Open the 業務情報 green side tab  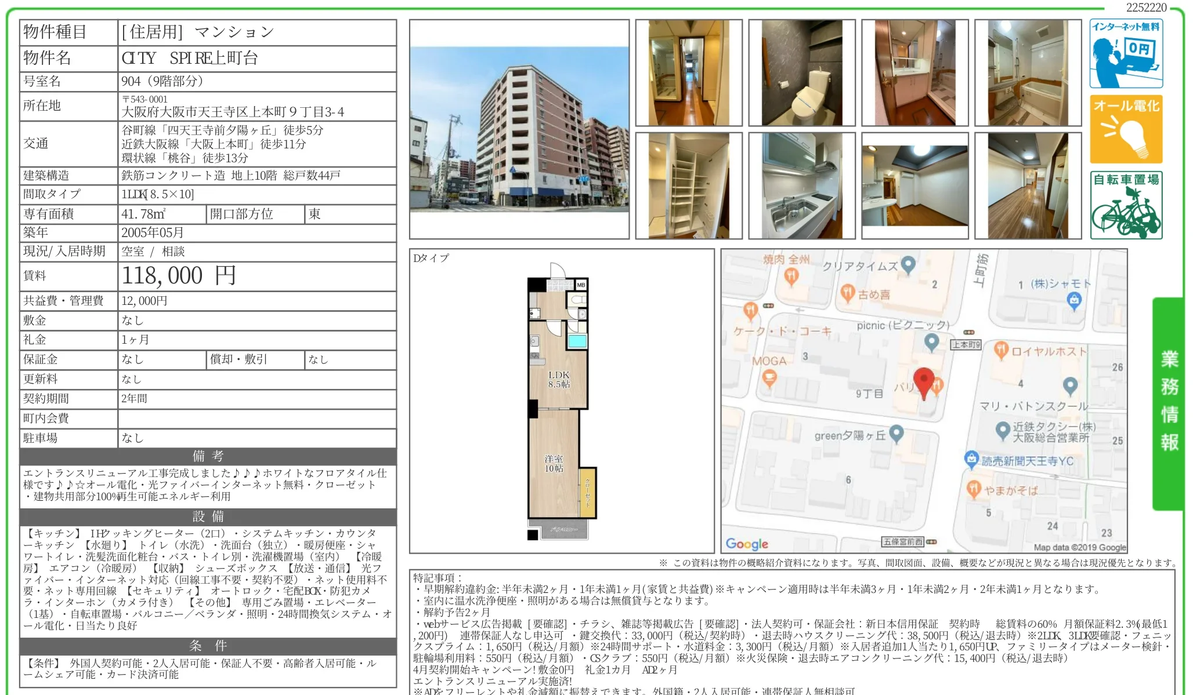(1169, 403)
